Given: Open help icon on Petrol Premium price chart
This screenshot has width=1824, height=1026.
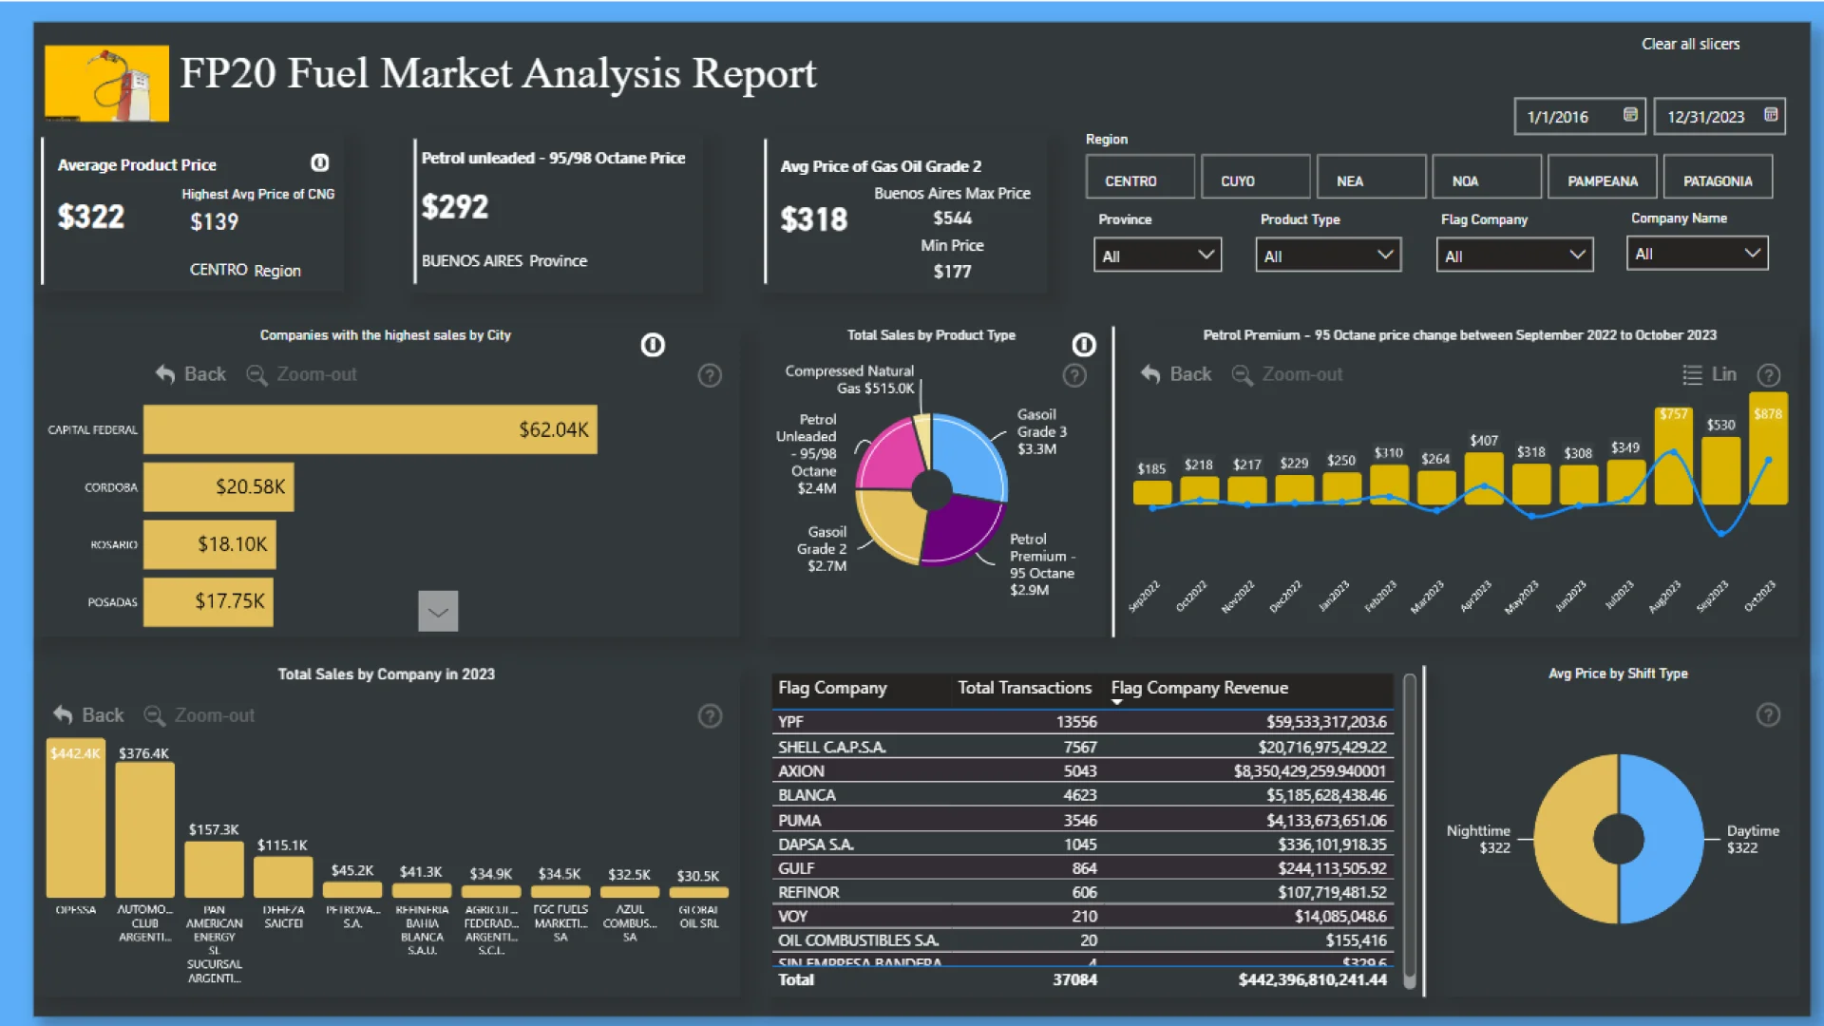Looking at the screenshot, I should (1768, 375).
